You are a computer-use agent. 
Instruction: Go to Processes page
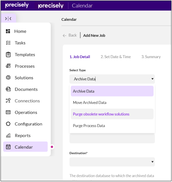pos(25,66)
